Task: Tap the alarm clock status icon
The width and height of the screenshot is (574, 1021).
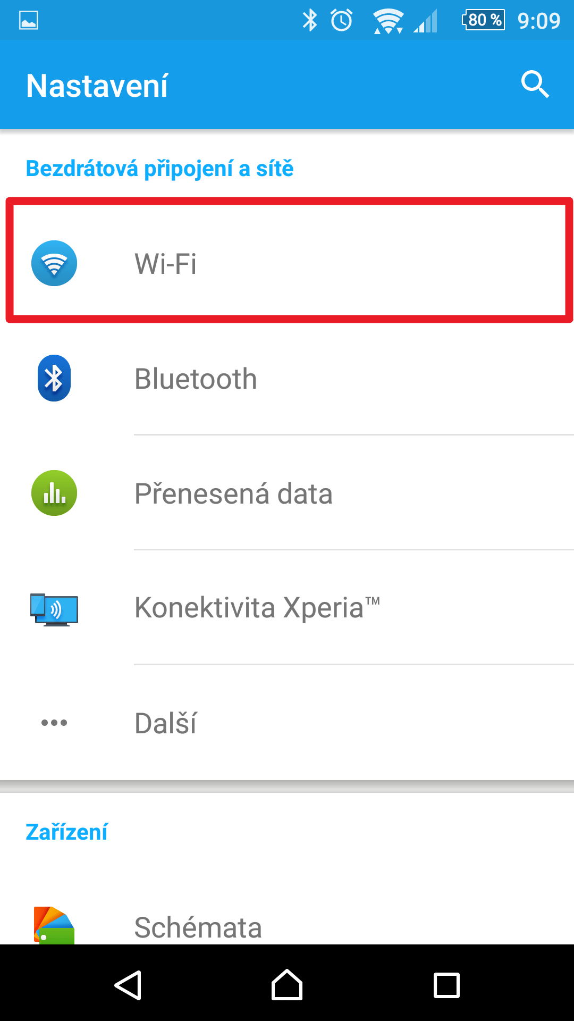Action: (341, 21)
